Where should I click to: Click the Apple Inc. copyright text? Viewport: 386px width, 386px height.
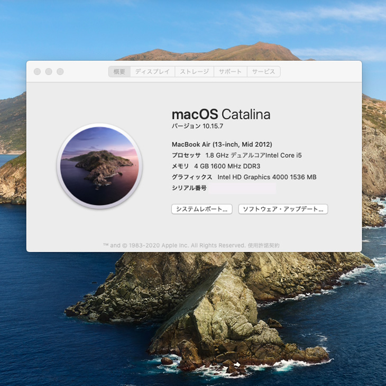coord(174,245)
